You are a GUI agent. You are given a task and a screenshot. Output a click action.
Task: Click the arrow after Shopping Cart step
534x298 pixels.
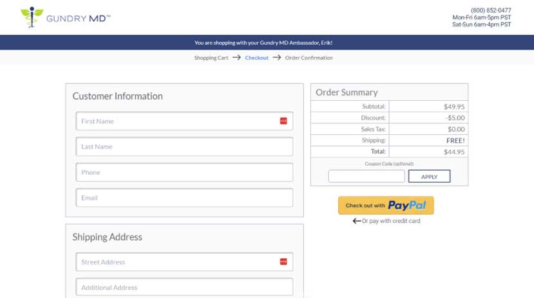coord(236,58)
